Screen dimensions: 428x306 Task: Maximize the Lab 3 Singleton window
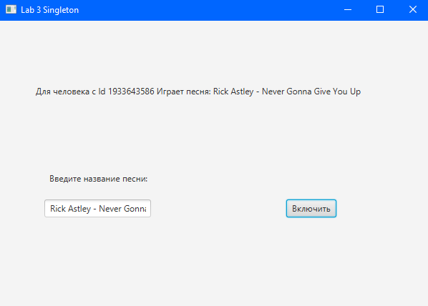point(380,10)
